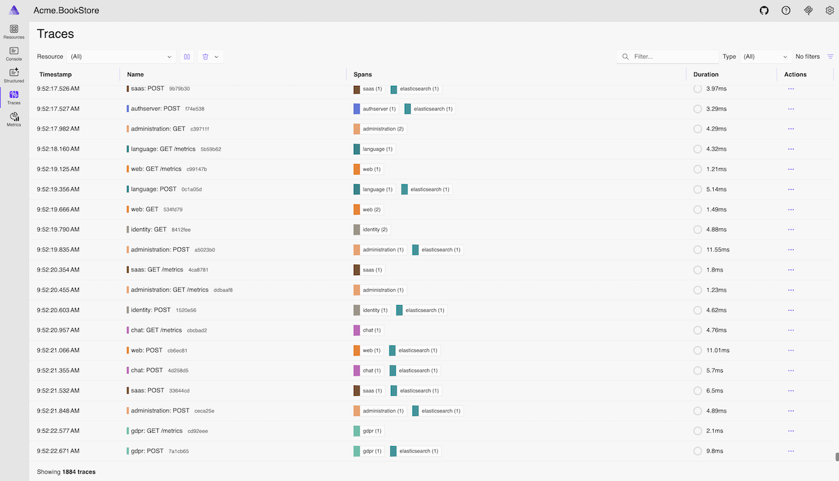Select the Duration column header
This screenshot has width=839, height=481.
coord(705,74)
